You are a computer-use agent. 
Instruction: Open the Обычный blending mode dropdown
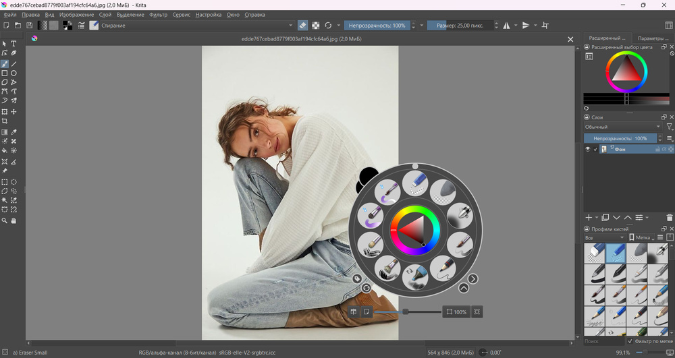point(622,127)
